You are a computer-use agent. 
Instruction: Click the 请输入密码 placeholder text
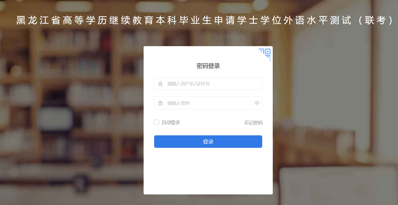point(178,103)
